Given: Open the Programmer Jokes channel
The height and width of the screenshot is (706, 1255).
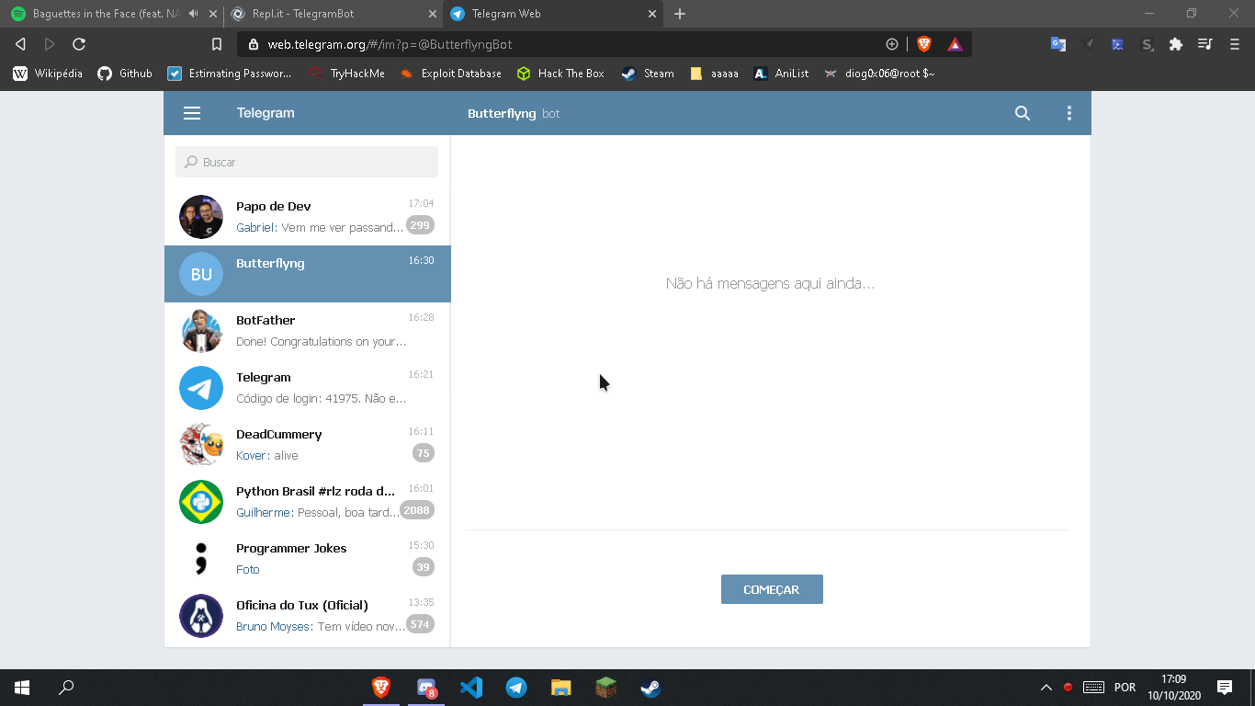Looking at the screenshot, I should coord(308,559).
